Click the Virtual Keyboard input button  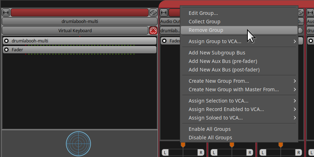75,30
